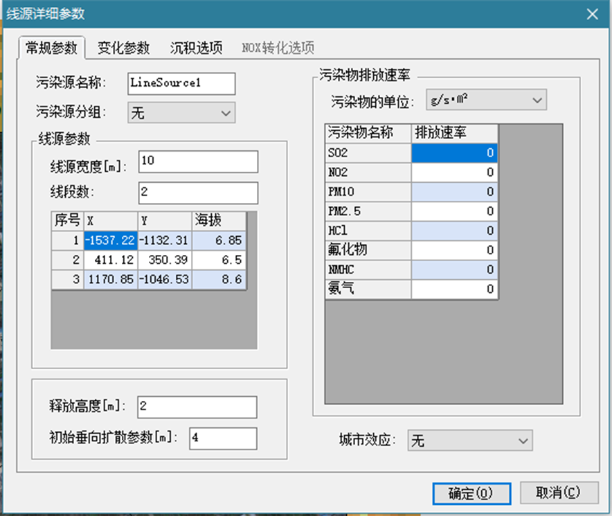Screen dimensions: 612x516
Task: Select the SO2 emission rate cell
Action: [454, 152]
